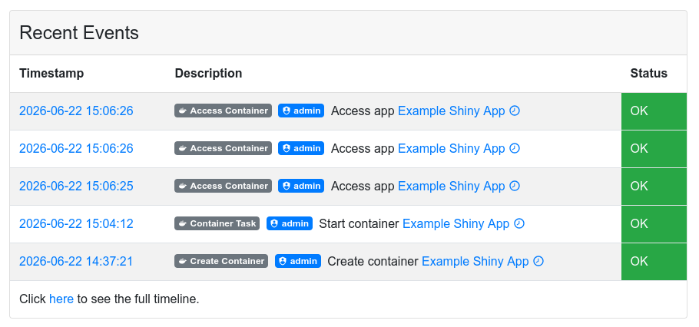699x327 pixels.
Task: Click the Recent Events panel title
Action: [x=79, y=33]
